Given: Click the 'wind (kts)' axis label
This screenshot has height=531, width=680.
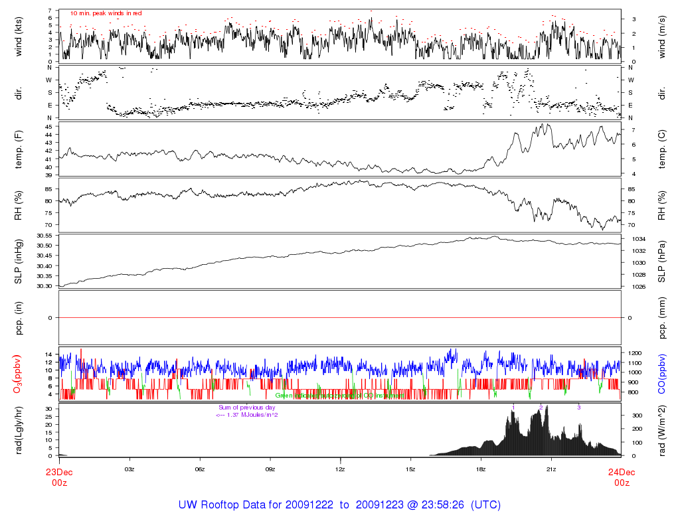Looking at the screenshot, I should tap(19, 37).
